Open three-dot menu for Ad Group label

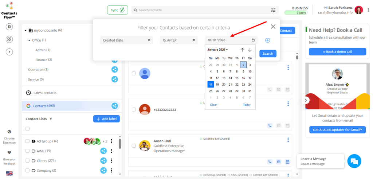point(111,141)
